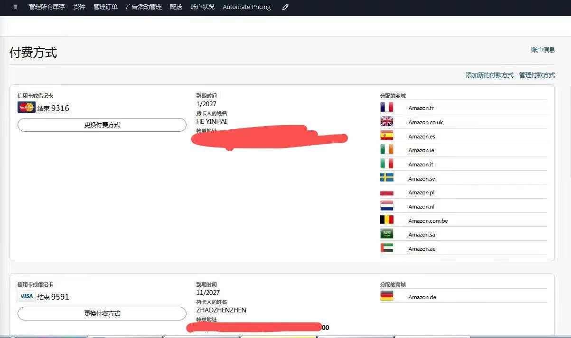Image resolution: width=571 pixels, height=338 pixels.
Task: Click expiry date 11/2027
Action: (208, 292)
